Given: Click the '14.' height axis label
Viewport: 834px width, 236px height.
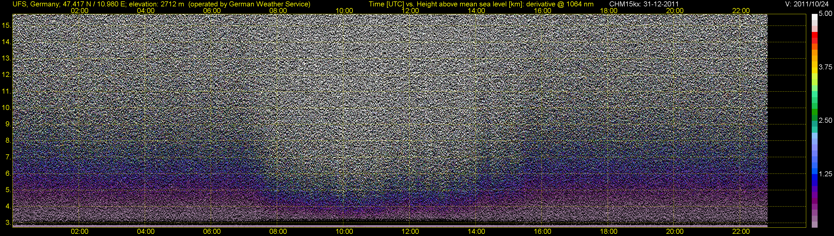Looking at the screenshot, I should 6,42.
